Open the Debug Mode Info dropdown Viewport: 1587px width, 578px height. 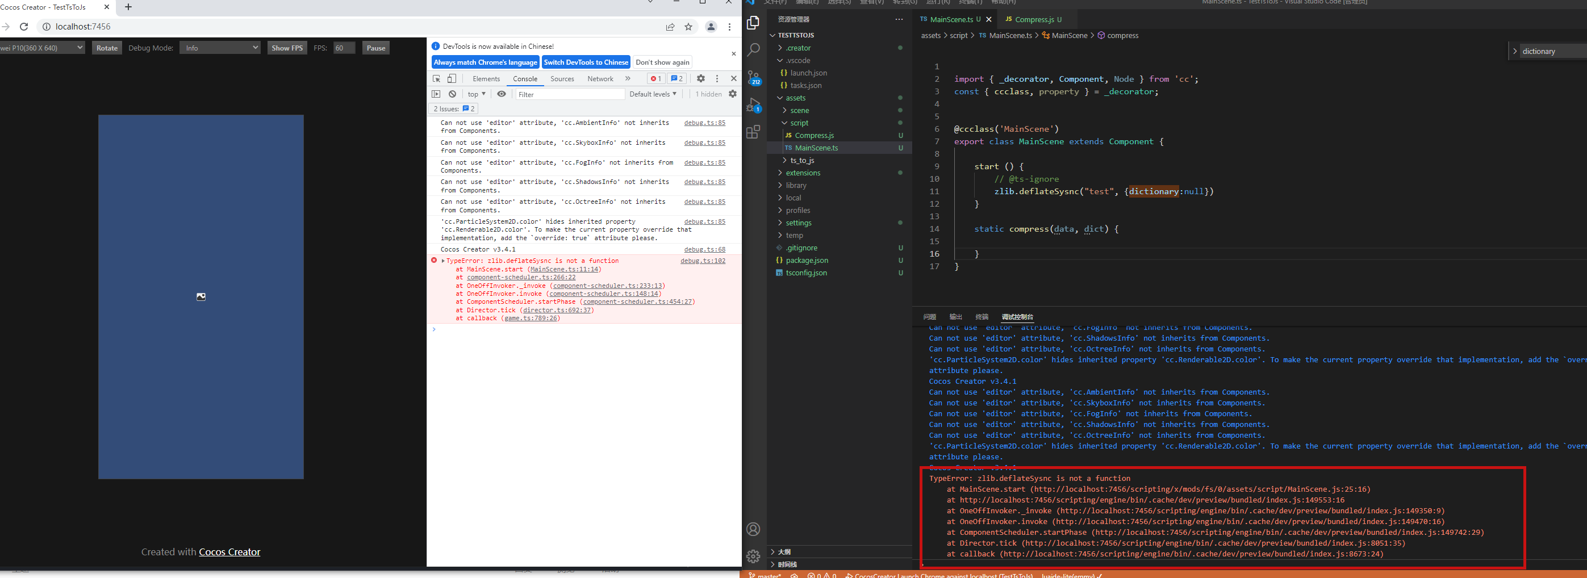point(220,48)
